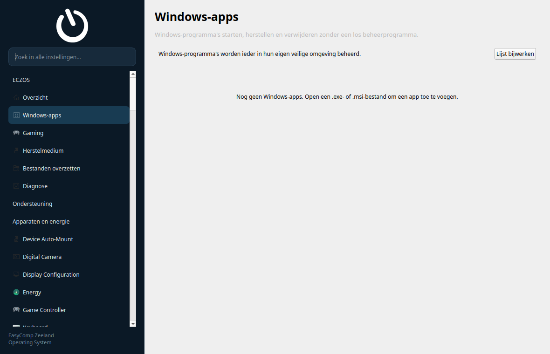
Task: Click the Gaming controller icon
Action: pos(16,133)
